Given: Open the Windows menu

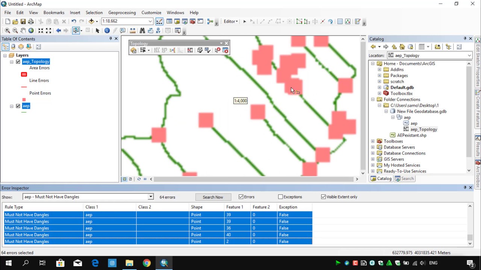Looking at the screenshot, I should click(x=175, y=12).
